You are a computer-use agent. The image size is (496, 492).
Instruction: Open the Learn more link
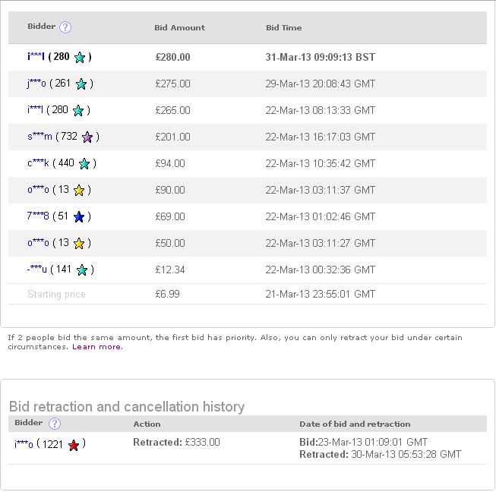(96, 347)
